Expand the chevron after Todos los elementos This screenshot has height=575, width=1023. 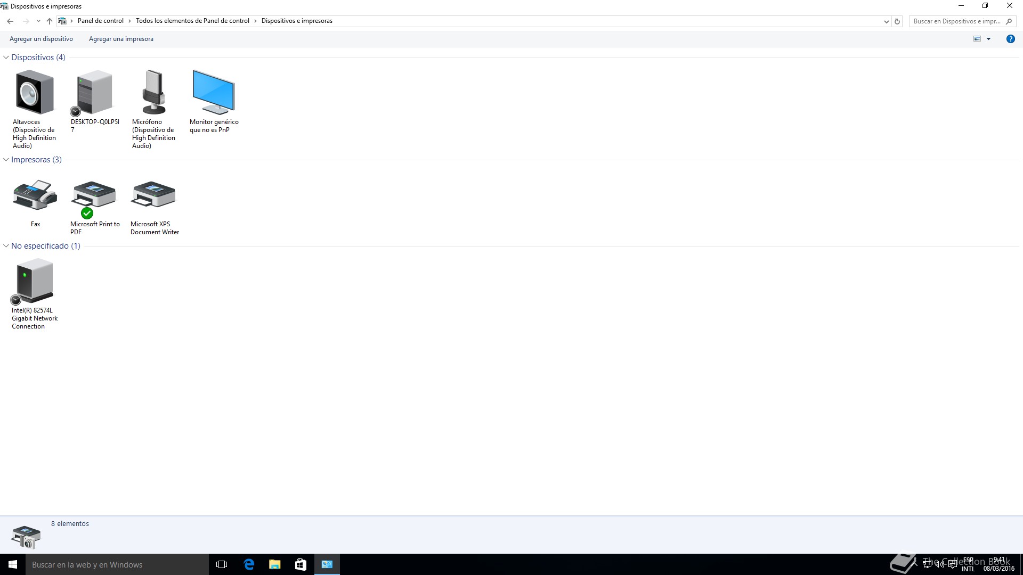pyautogui.click(x=255, y=21)
